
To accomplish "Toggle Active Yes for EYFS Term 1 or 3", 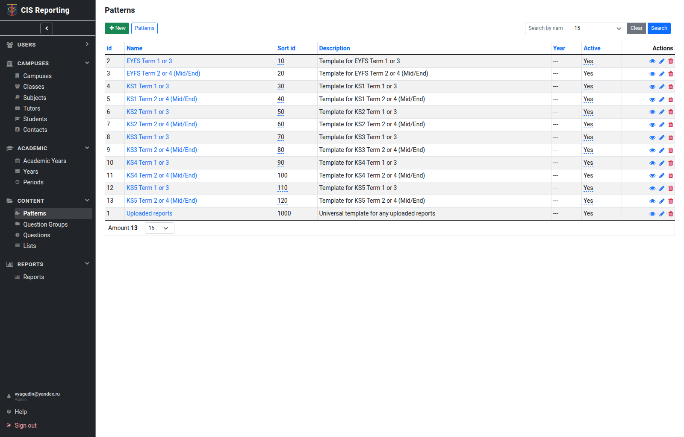I will pyautogui.click(x=588, y=61).
